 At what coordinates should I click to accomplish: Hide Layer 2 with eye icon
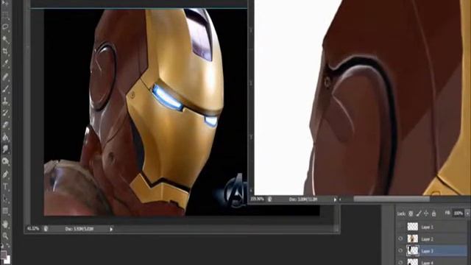coord(400,239)
